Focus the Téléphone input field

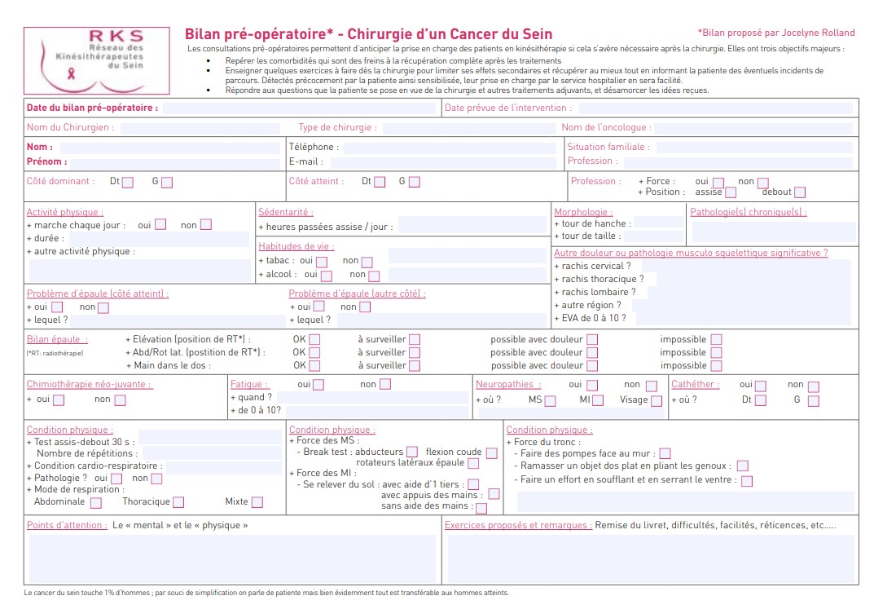450,148
